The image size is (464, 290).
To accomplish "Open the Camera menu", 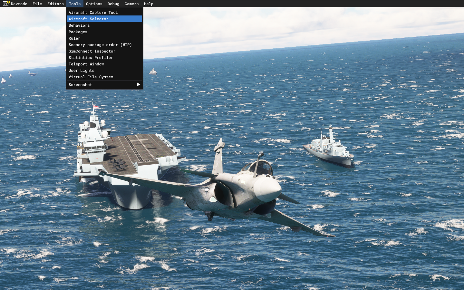I will tap(131, 4).
